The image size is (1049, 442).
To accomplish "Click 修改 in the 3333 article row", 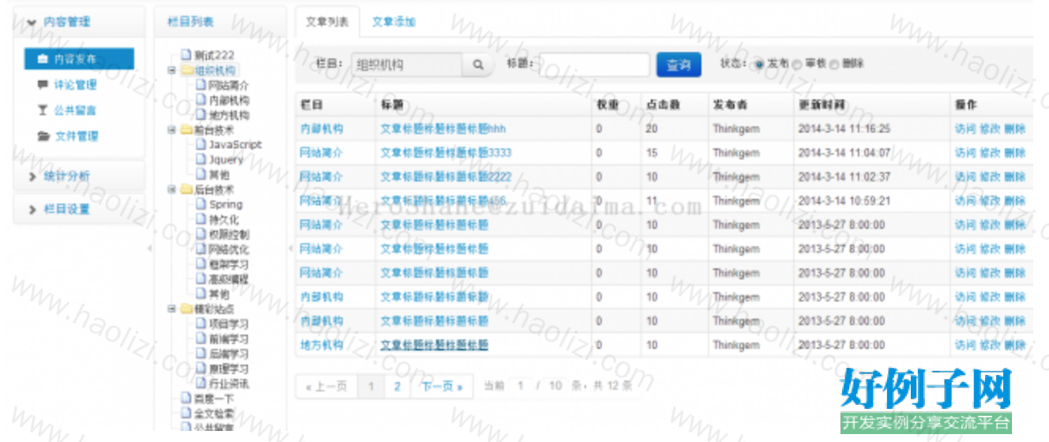I will (990, 153).
